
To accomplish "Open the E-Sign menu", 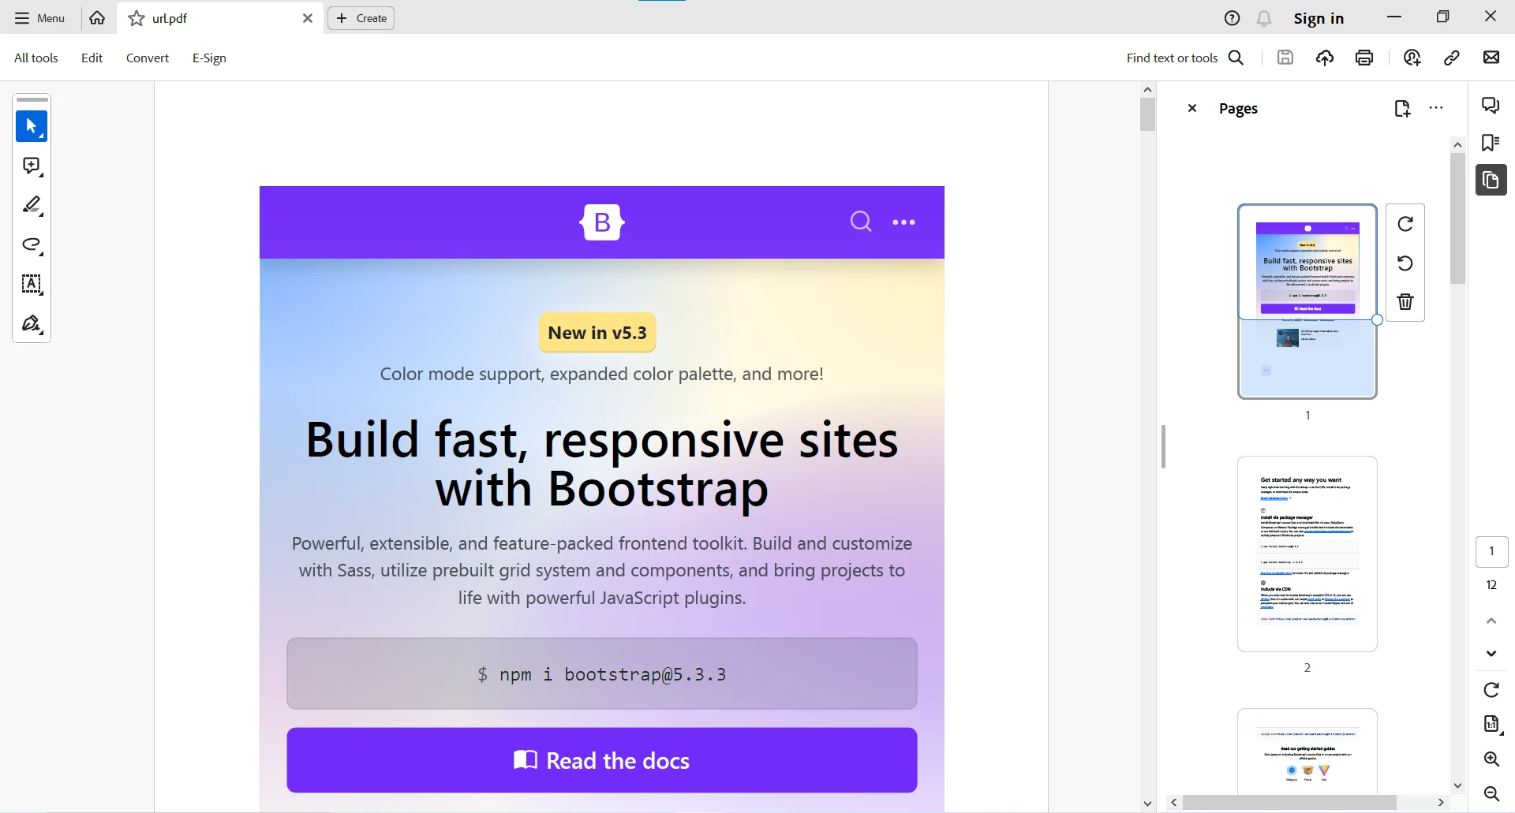I will click(x=209, y=58).
